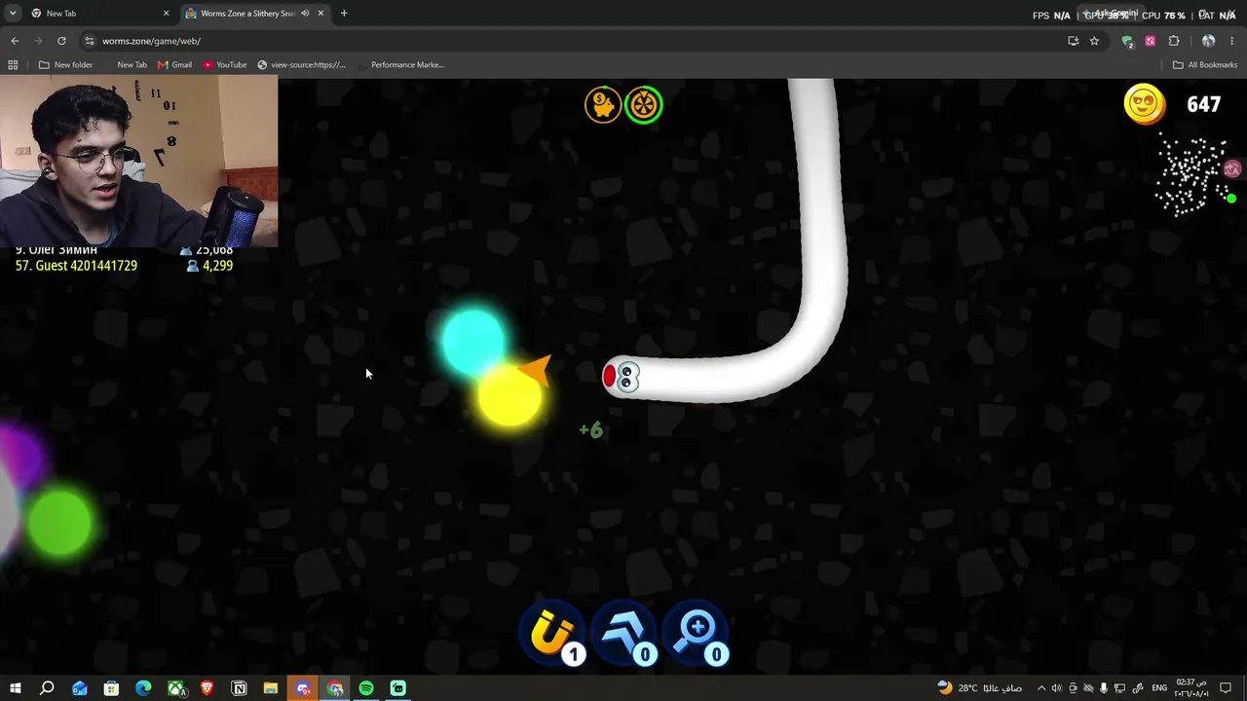Show hidden system tray icons
1247x701 pixels.
click(1041, 688)
